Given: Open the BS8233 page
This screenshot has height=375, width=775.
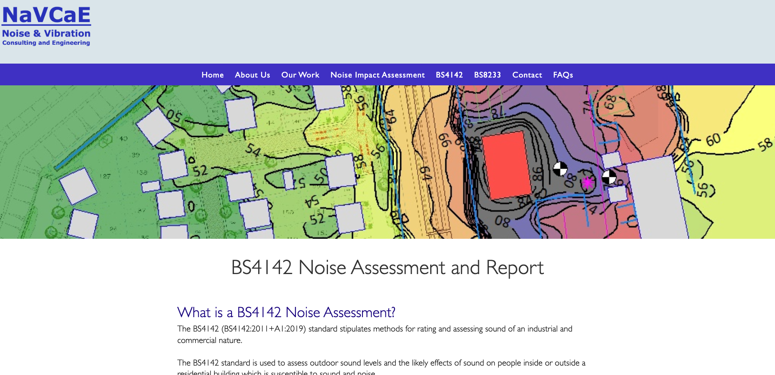Looking at the screenshot, I should (487, 75).
